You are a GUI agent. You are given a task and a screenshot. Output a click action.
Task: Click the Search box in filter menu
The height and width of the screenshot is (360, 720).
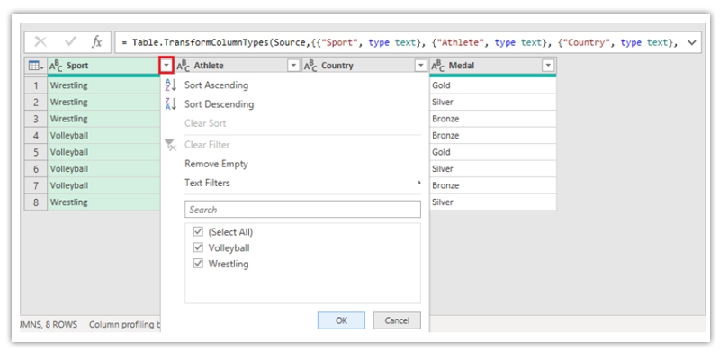(302, 210)
